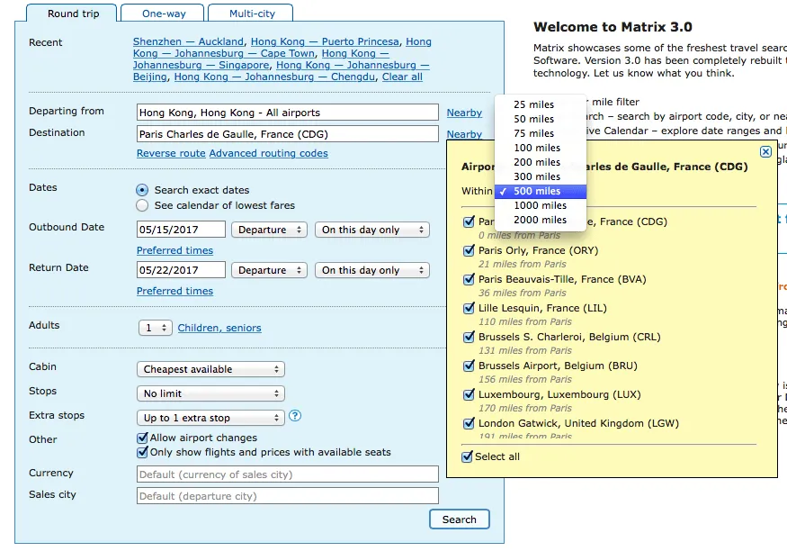Uncheck London Gatwick (LGW) airport
Image resolution: width=787 pixels, height=551 pixels.
[x=469, y=423]
